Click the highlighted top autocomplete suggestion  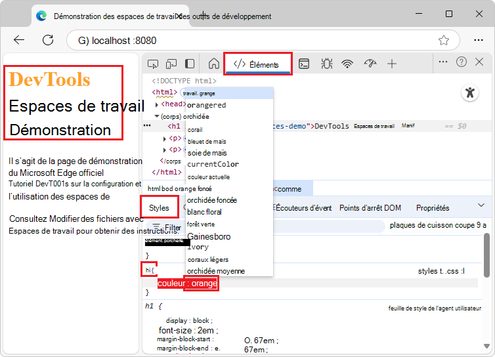[x=229, y=93]
